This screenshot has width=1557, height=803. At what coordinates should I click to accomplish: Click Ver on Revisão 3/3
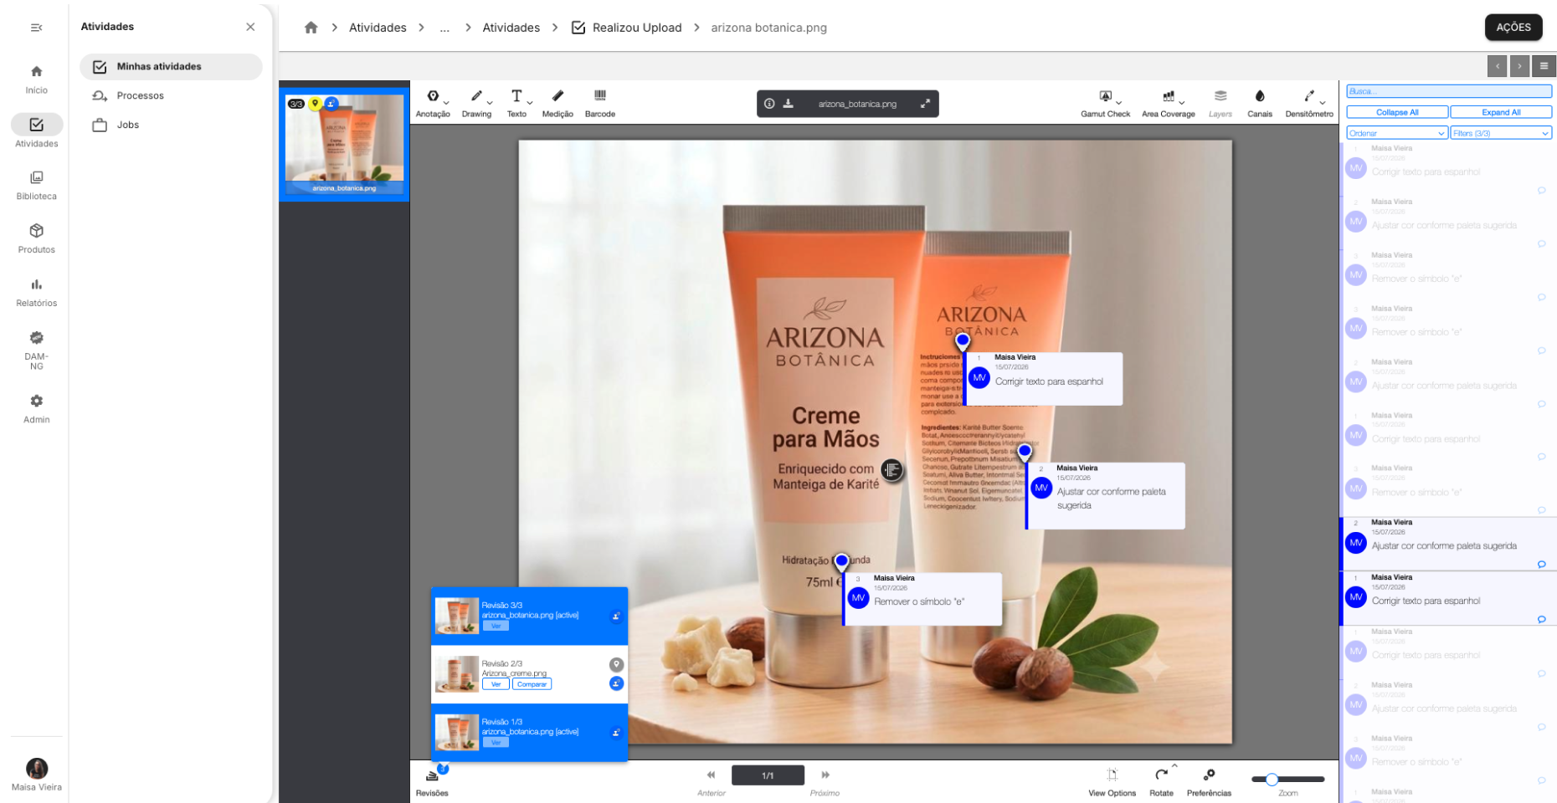pyautogui.click(x=496, y=626)
